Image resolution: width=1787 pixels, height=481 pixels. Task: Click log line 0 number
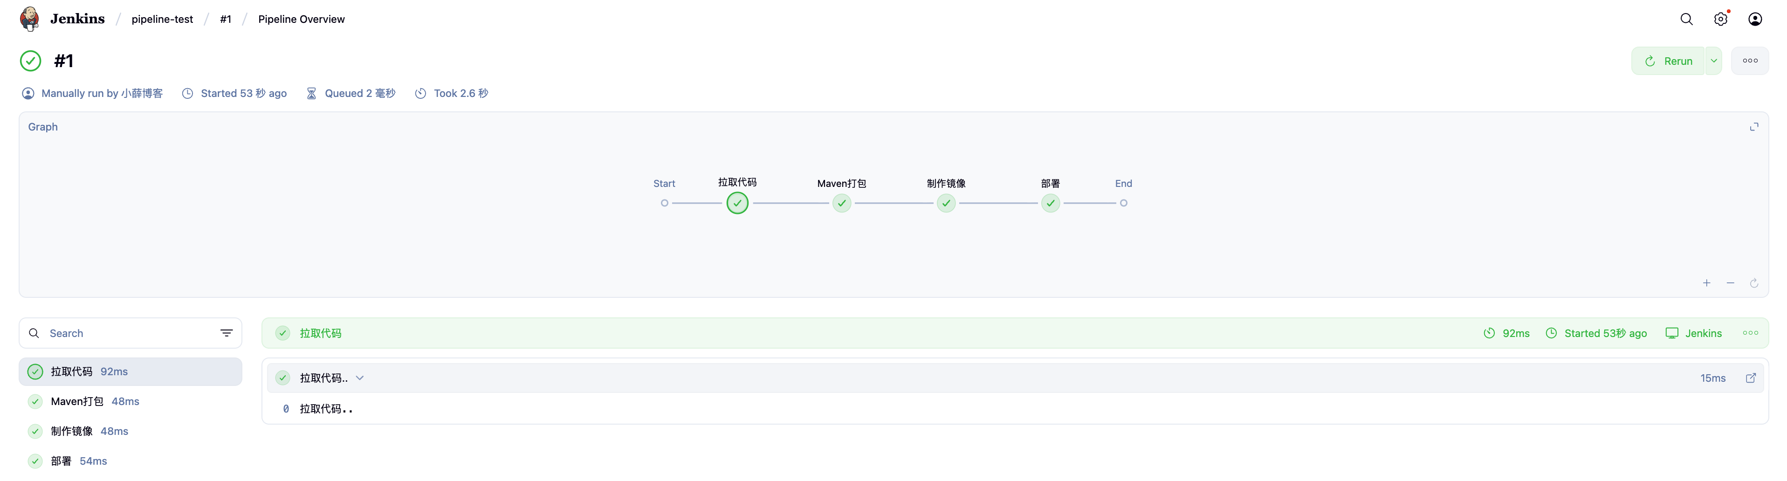coord(286,410)
